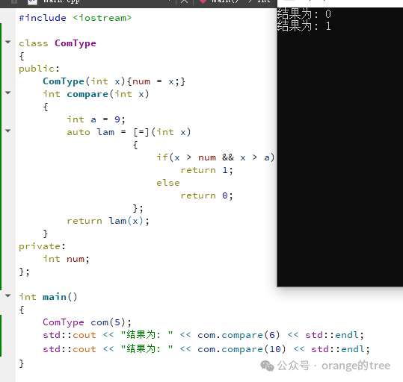Collapse the compare function fold arrow
The height and width of the screenshot is (382, 403).
tap(8, 93)
